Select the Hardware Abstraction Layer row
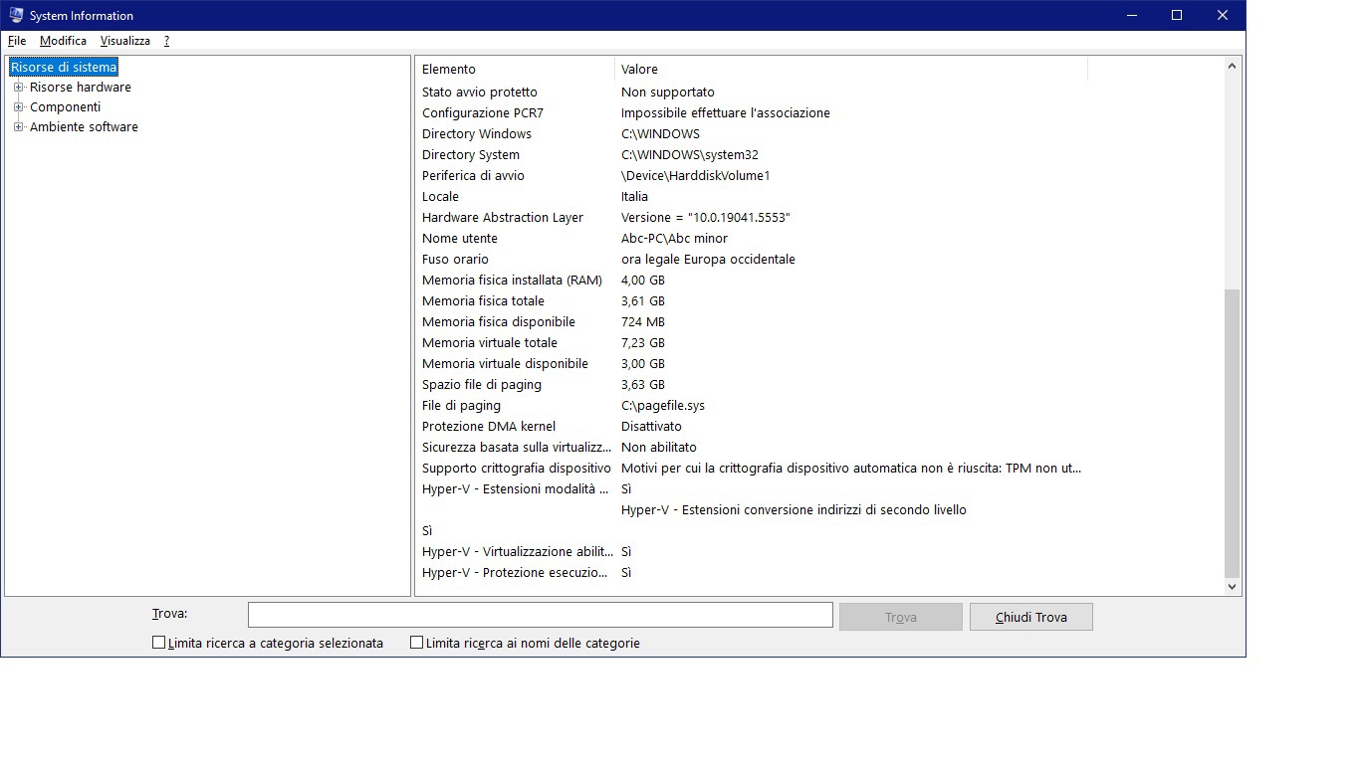The image size is (1360, 764). (754, 217)
